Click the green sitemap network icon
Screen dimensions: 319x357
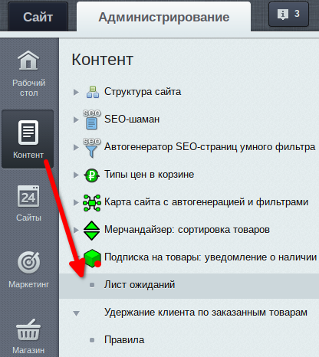click(92, 203)
